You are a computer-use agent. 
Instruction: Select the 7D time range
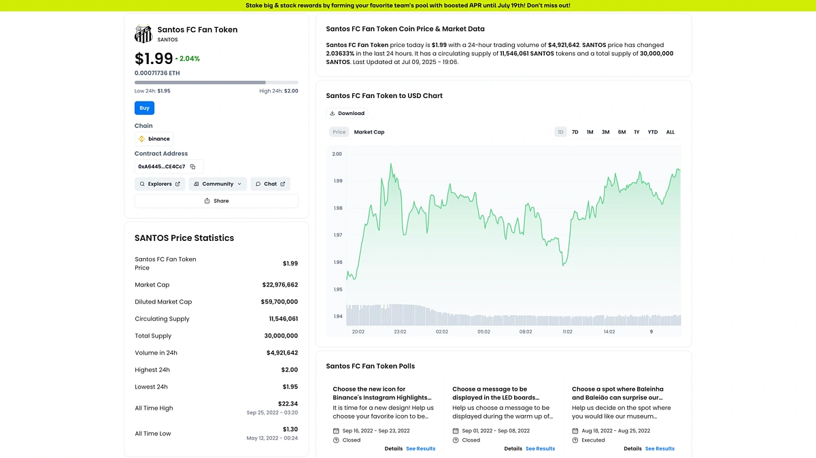click(575, 132)
